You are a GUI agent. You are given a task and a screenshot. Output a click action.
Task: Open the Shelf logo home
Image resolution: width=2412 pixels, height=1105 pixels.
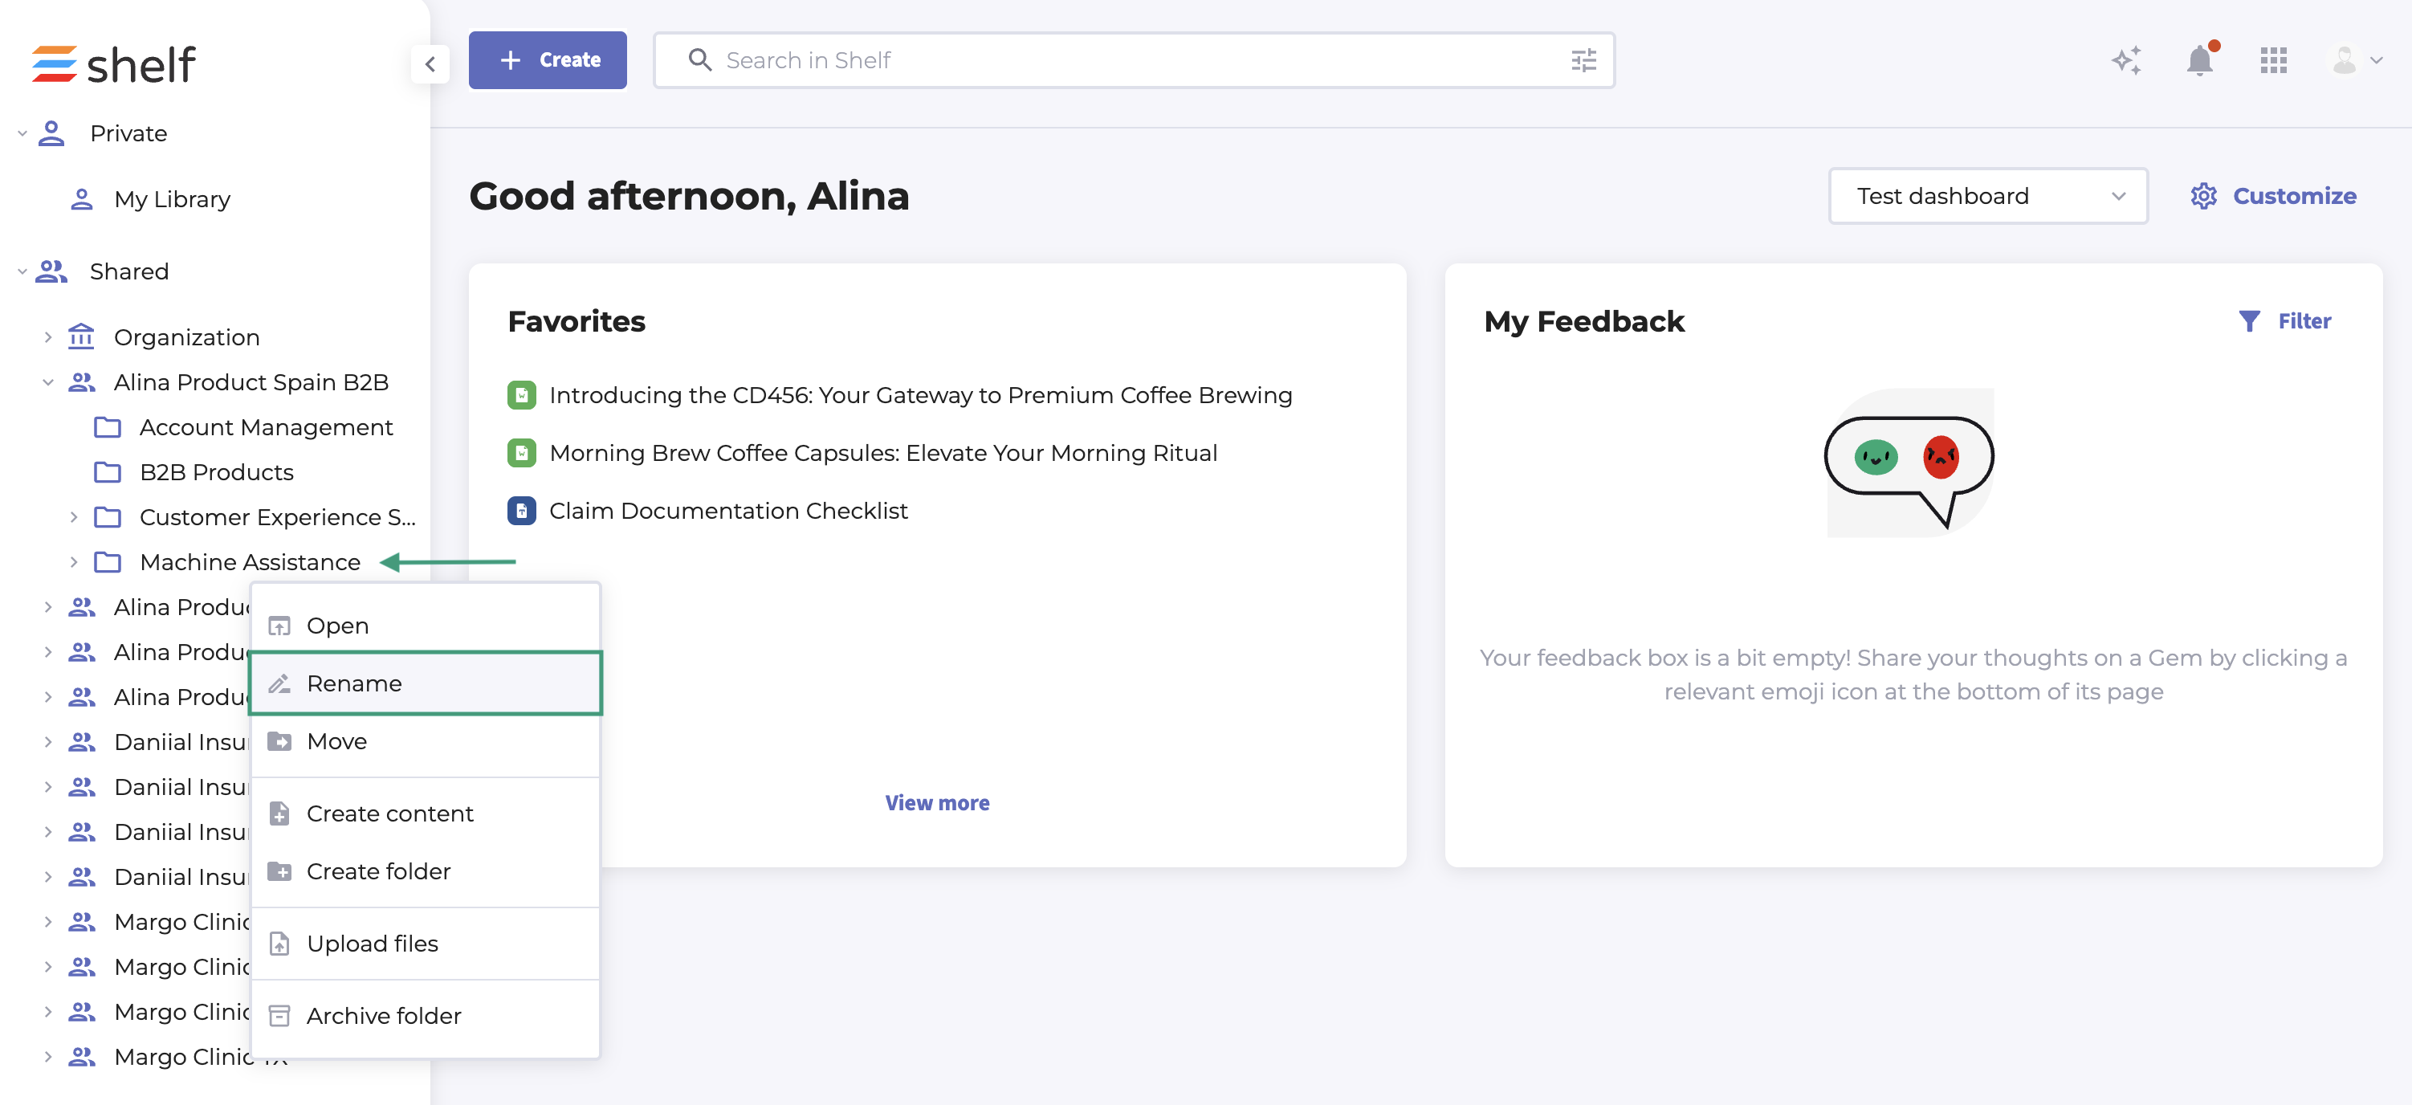click(114, 63)
